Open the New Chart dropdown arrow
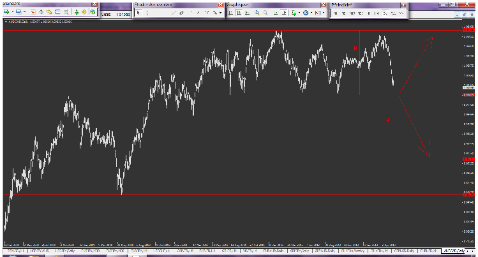 click(x=12, y=12)
